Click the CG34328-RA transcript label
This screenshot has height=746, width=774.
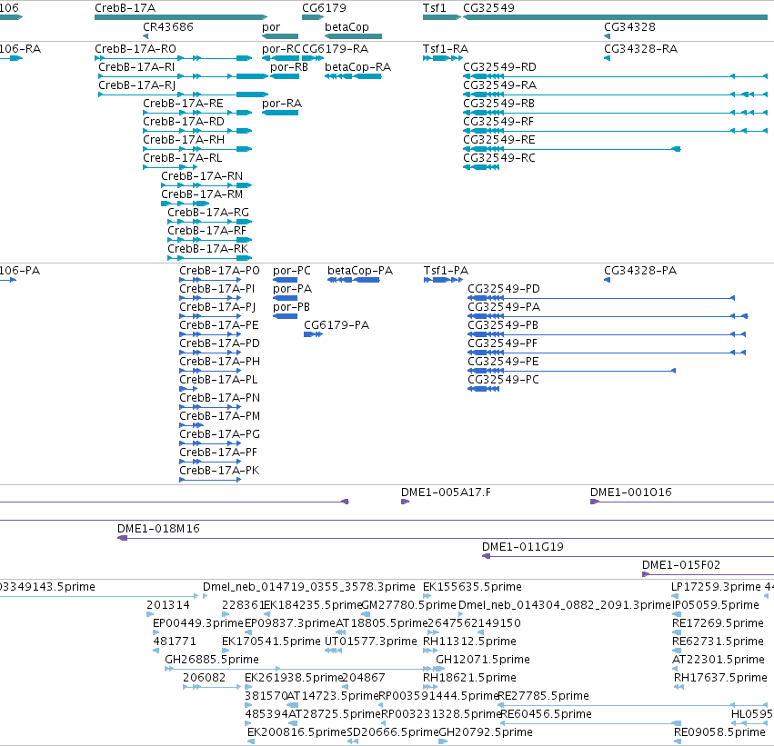[640, 49]
